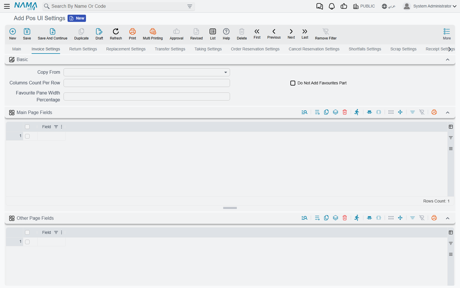Switch to Order Reservation Settings tab
Viewport: 460px width, 288px height.
(x=255, y=49)
